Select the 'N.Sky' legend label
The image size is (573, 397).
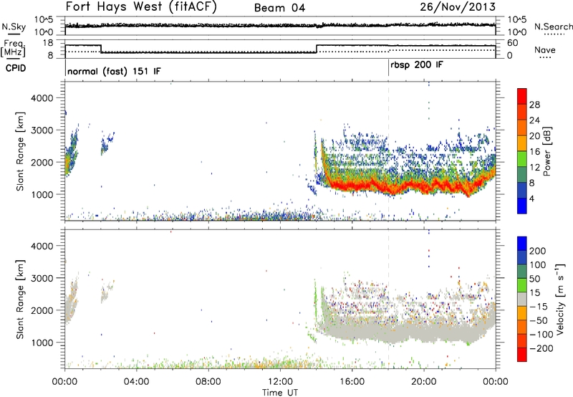[14, 27]
